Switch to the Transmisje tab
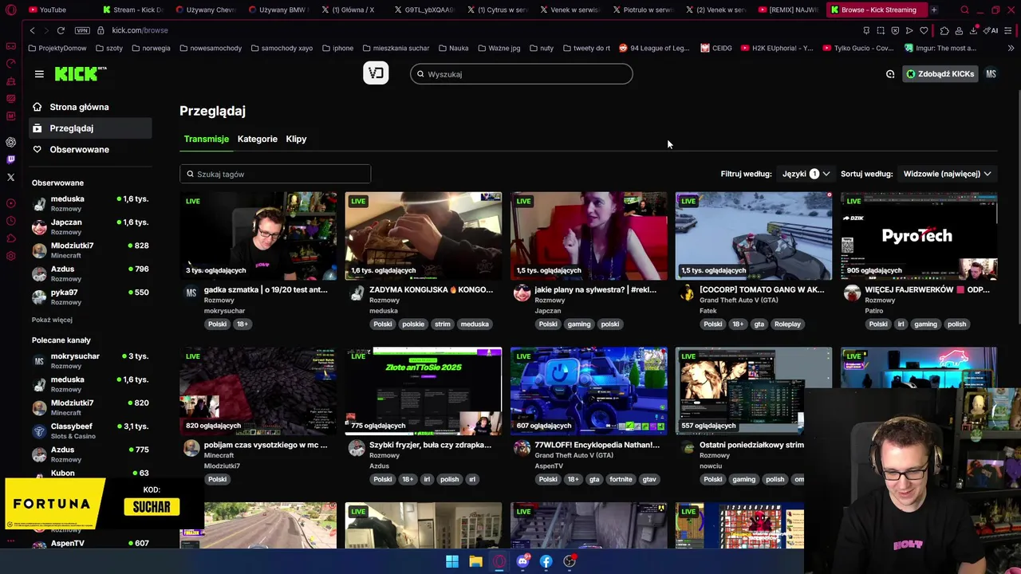Screen dimensions: 1021x574 tap(206, 139)
